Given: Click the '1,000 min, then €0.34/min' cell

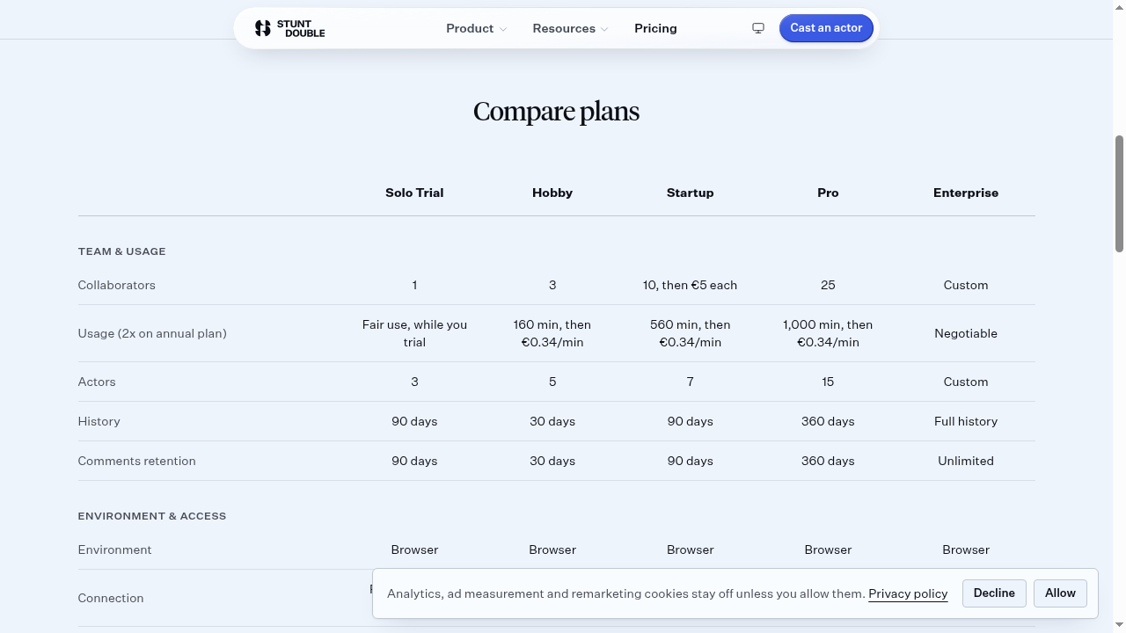Looking at the screenshot, I should pyautogui.click(x=828, y=333).
